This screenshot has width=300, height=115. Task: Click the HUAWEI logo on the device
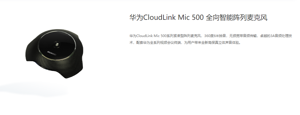(52, 53)
